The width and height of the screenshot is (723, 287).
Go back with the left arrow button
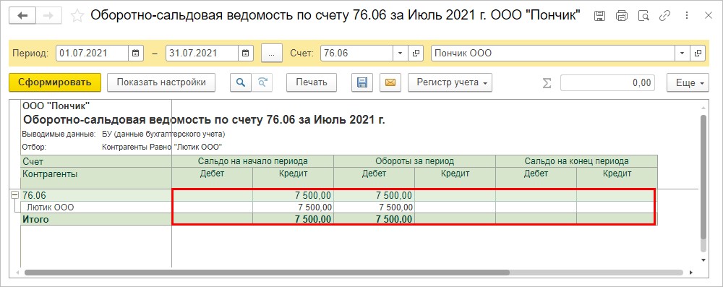22,16
